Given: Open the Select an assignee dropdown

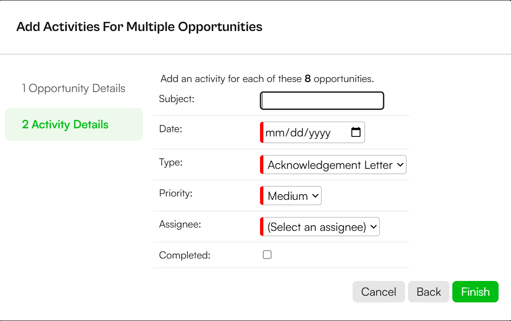Looking at the screenshot, I should tap(320, 227).
